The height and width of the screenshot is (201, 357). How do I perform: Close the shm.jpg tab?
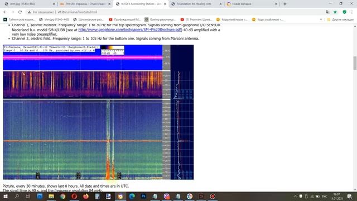coord(54,4)
